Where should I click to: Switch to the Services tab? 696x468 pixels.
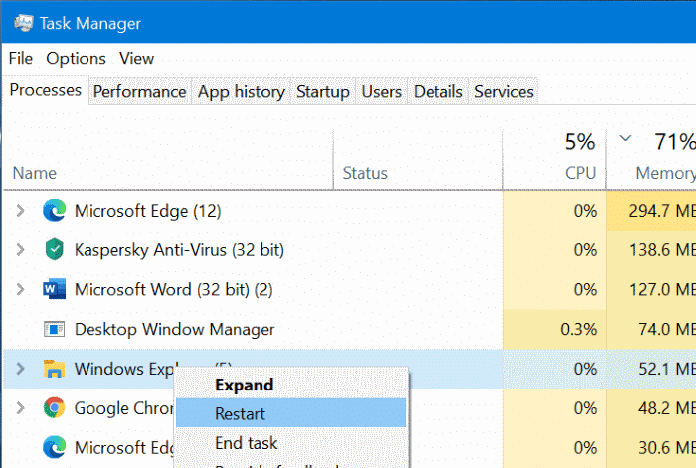[504, 91]
